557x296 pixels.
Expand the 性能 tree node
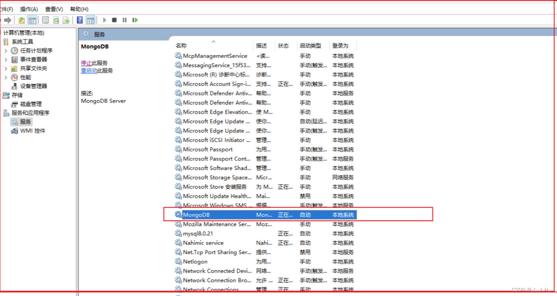click(6, 77)
